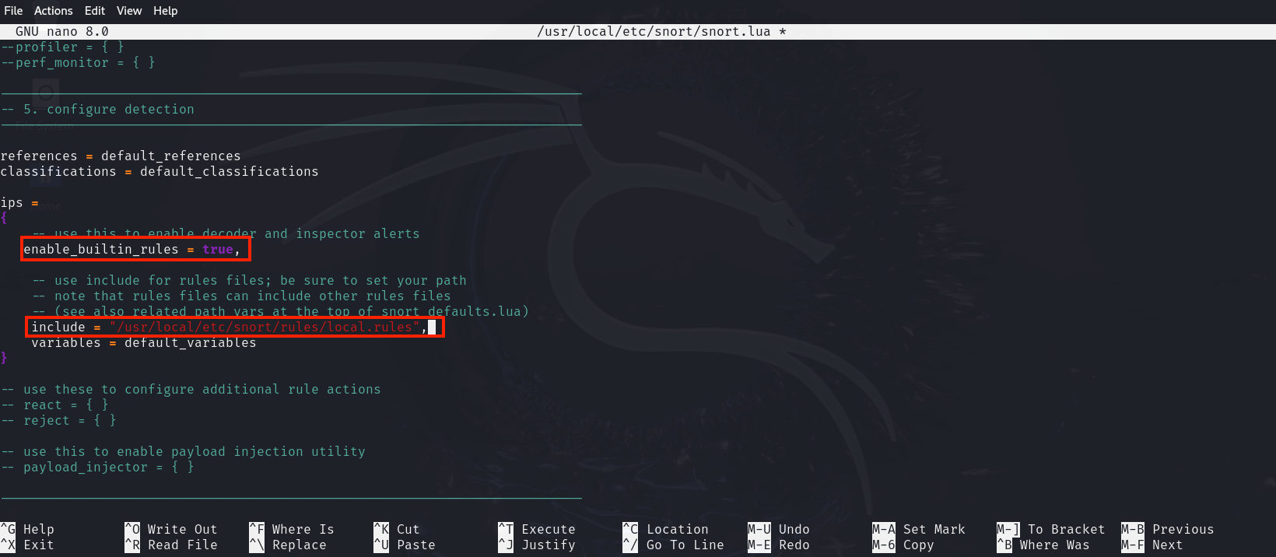
Task: Click the file path title snort.lua
Action: tap(661, 31)
